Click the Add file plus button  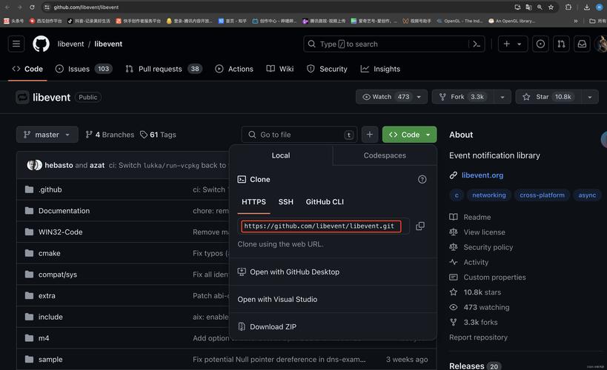(x=370, y=135)
